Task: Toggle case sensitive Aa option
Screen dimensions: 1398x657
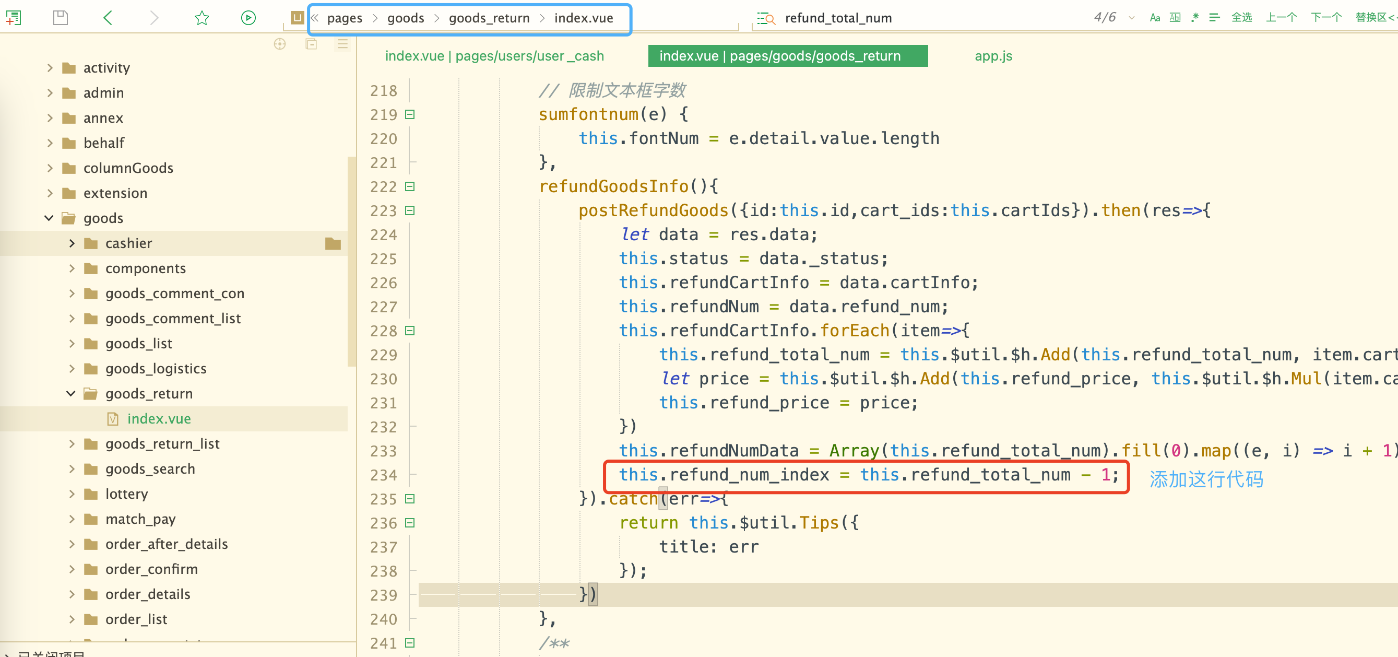Action: pyautogui.click(x=1155, y=18)
